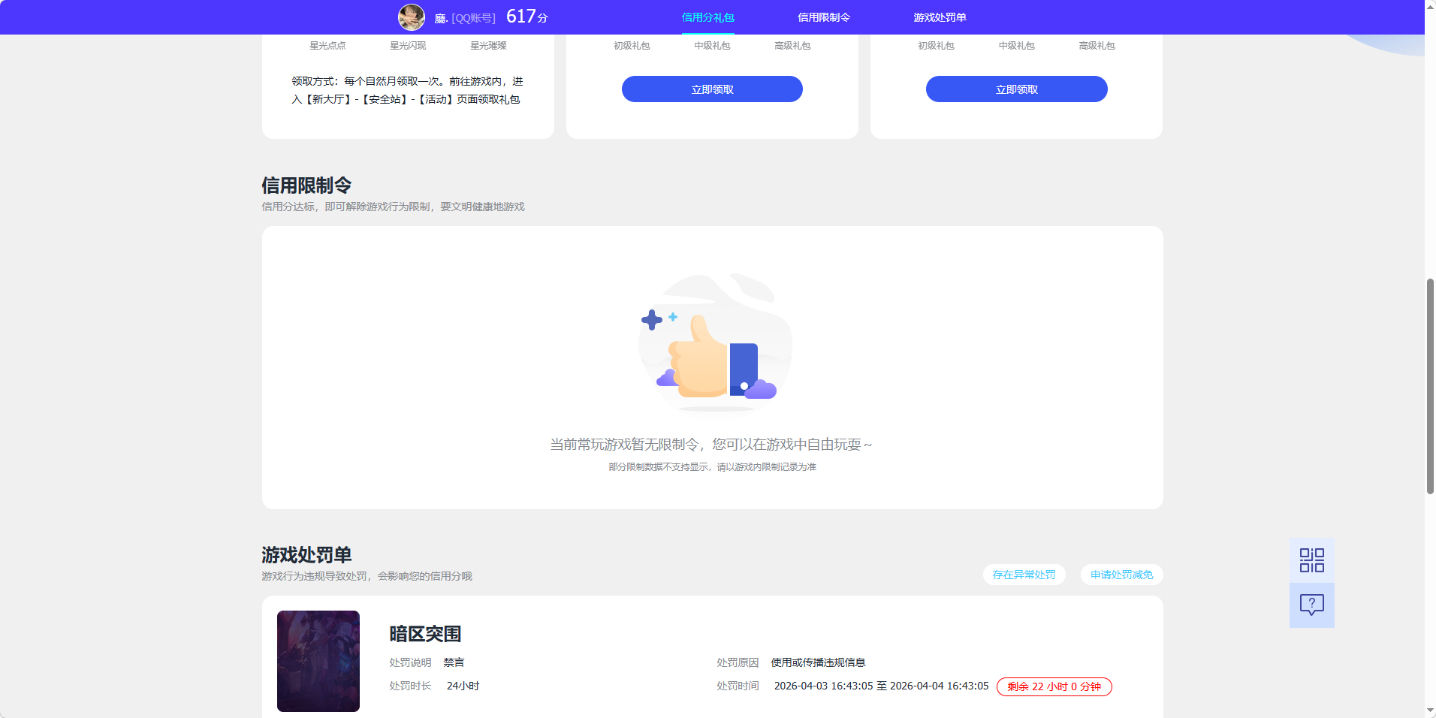
Task: Open 申请处罚减免 link
Action: tap(1121, 575)
